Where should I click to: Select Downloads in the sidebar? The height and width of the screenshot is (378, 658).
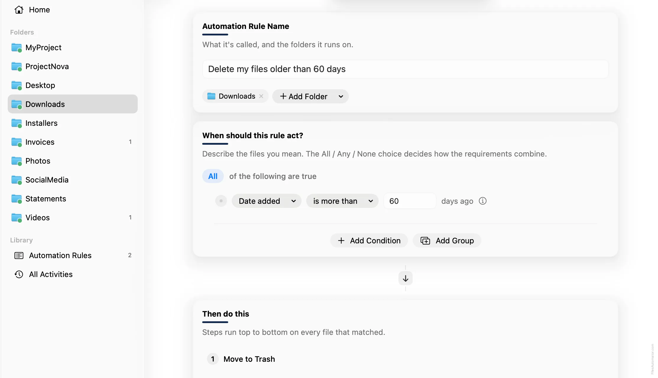(73, 104)
